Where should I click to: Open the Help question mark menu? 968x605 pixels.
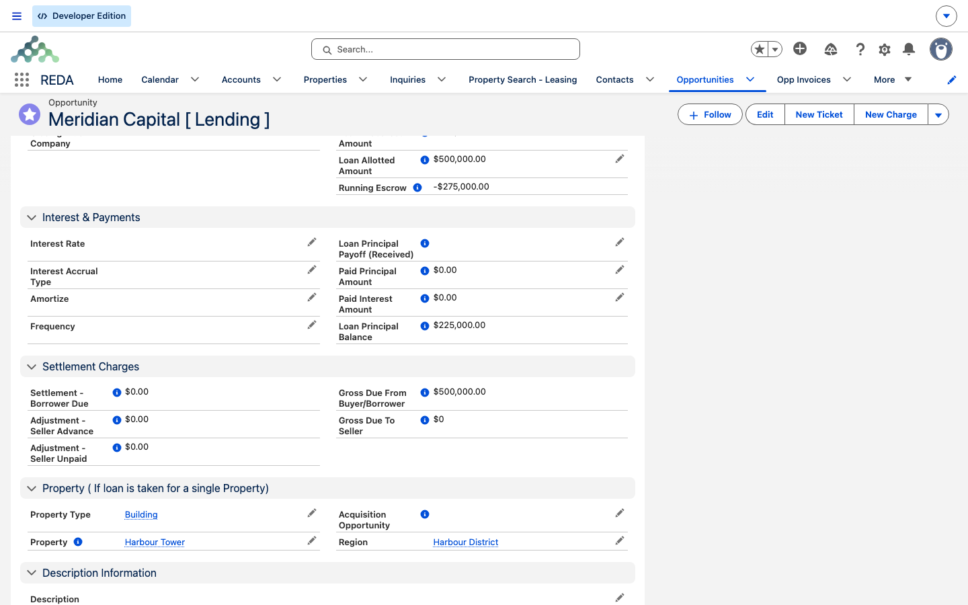tap(860, 49)
